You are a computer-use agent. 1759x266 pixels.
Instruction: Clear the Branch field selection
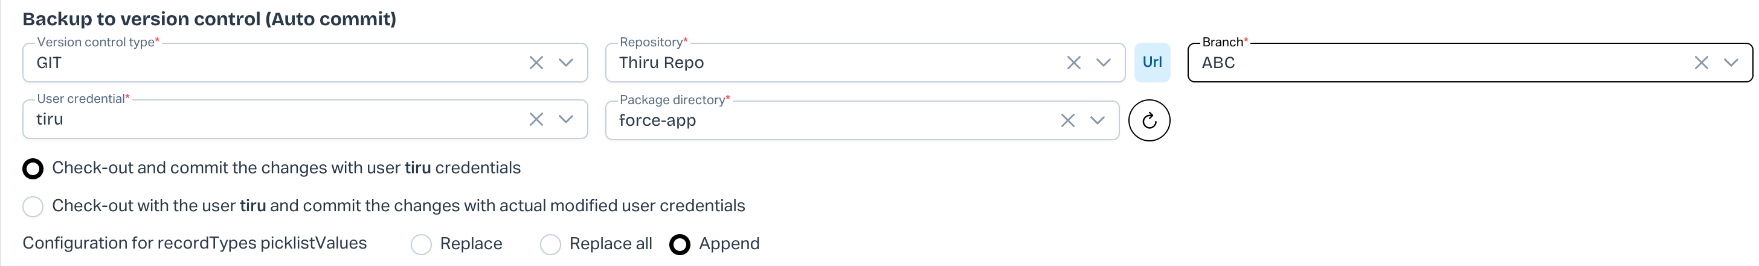click(1701, 63)
